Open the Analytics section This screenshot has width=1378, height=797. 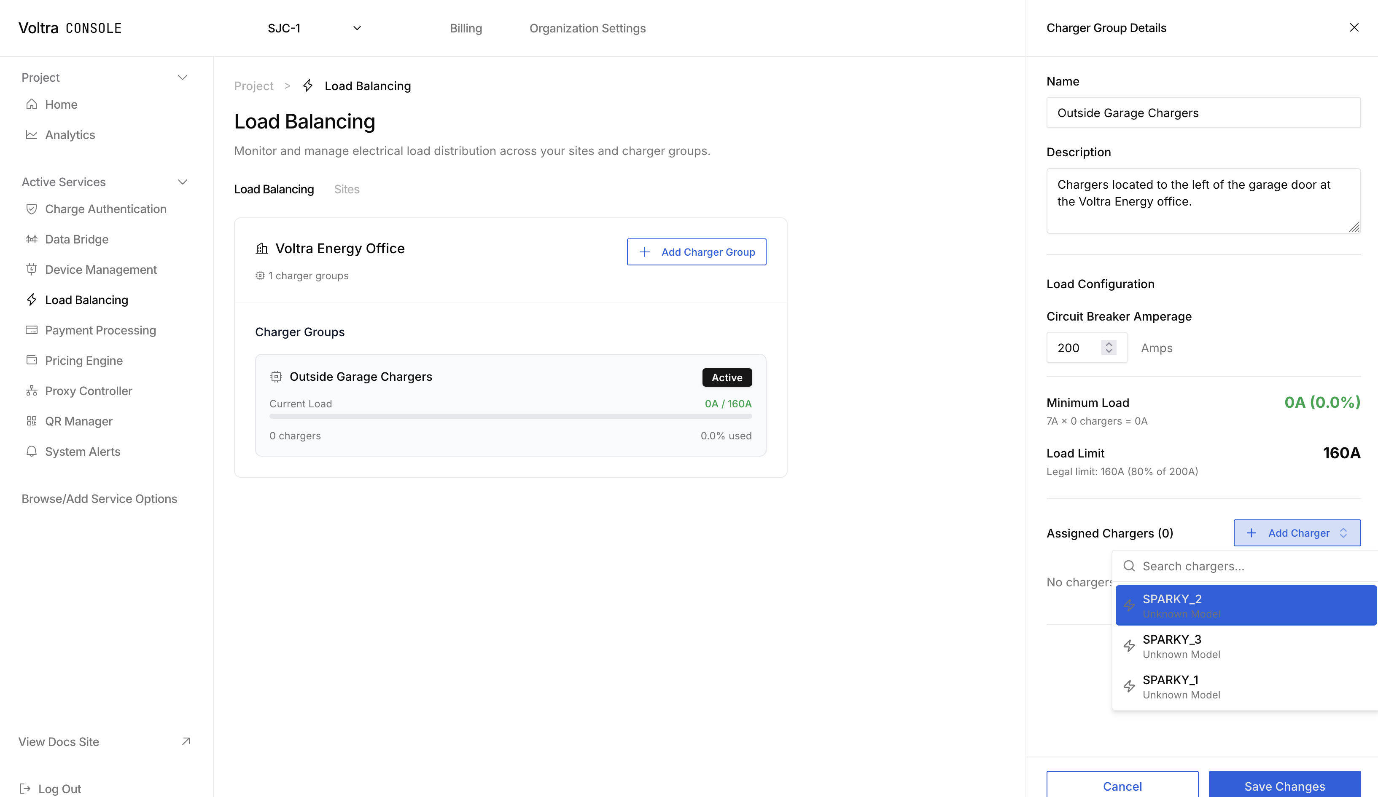click(x=70, y=134)
